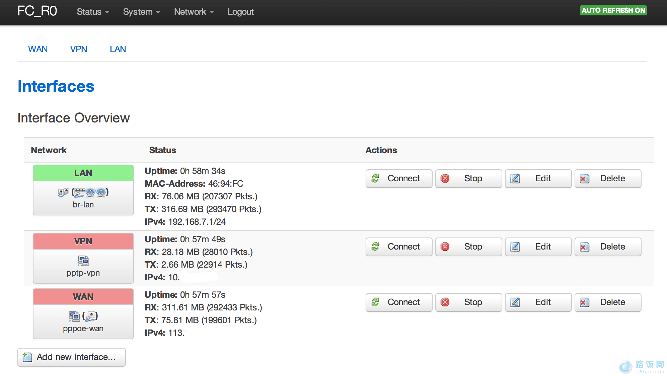The height and width of the screenshot is (376, 667).
Task: Click the Edit pencil icon for WAN
Action: coord(515,302)
